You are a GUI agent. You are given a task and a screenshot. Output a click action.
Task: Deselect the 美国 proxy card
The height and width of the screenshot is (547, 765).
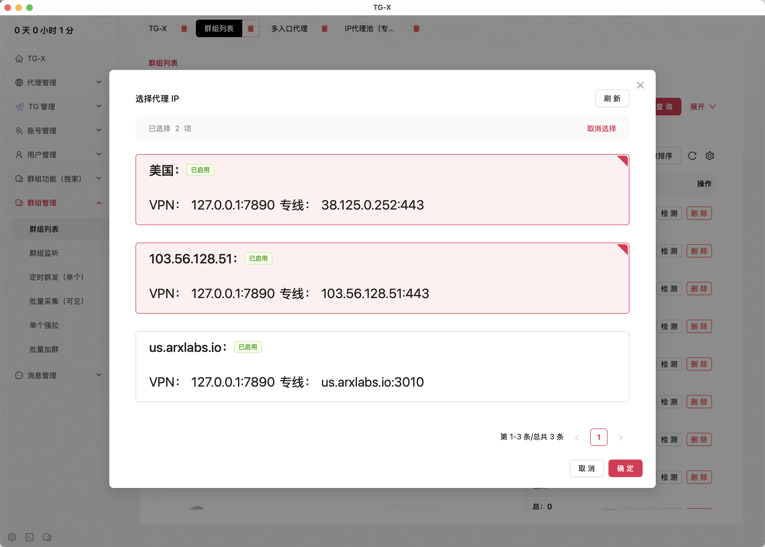[x=382, y=190]
